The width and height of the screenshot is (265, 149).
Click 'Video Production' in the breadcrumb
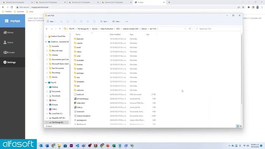[107, 29]
